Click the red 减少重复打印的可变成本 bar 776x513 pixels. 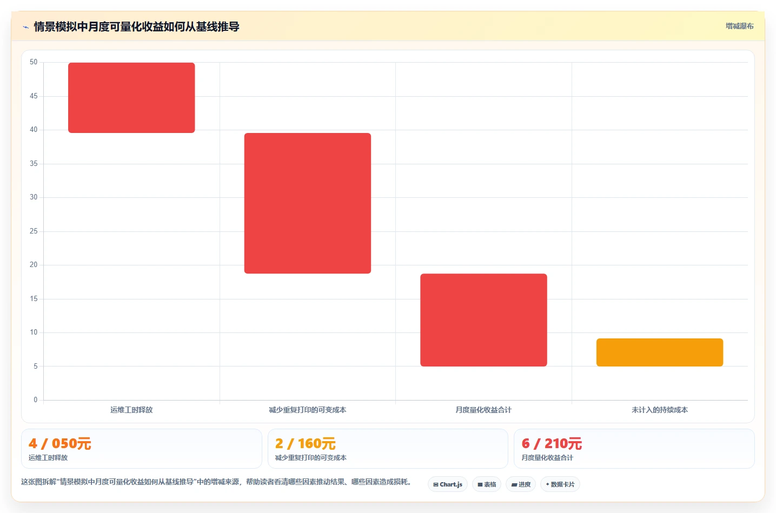(308, 203)
